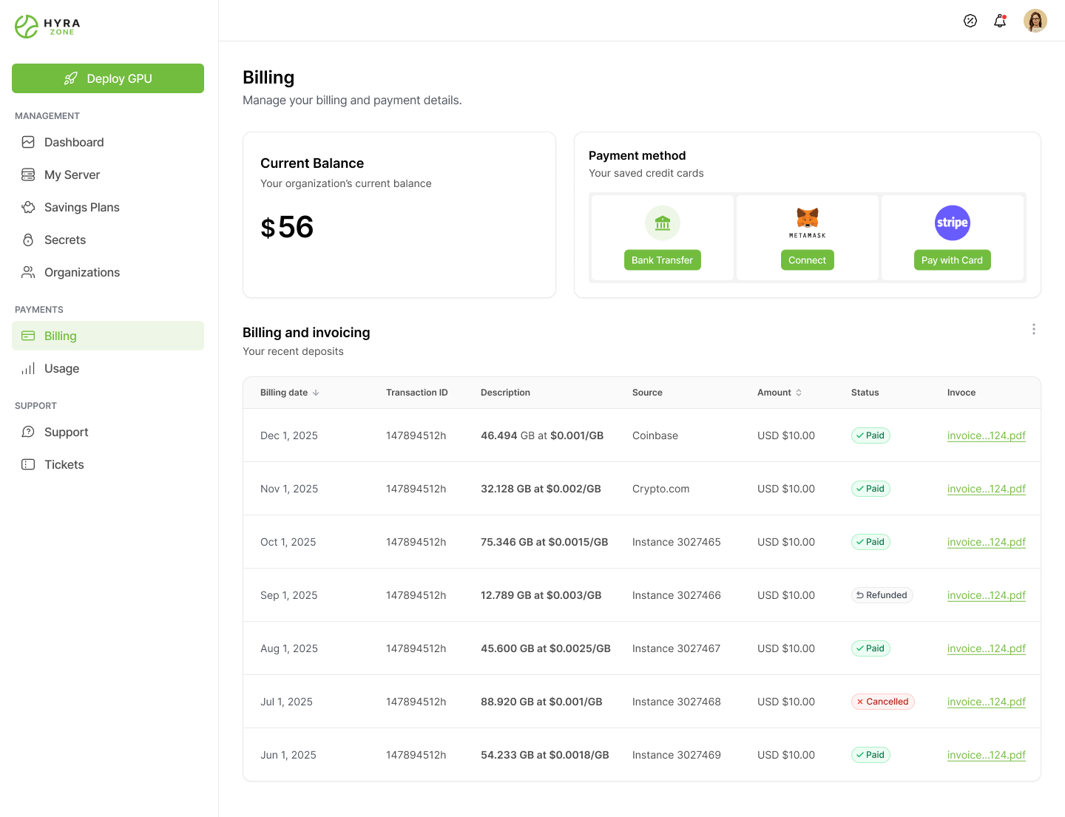1065x817 pixels.
Task: Click the Bank Transfer button
Action: [x=663, y=260]
